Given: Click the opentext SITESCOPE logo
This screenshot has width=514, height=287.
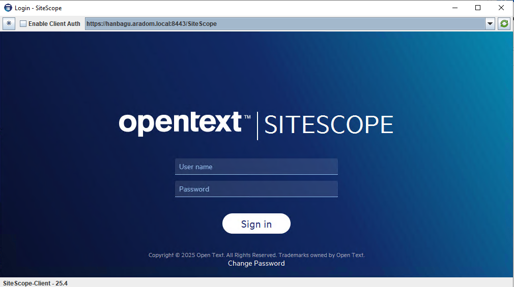Looking at the screenshot, I should pyautogui.click(x=256, y=124).
